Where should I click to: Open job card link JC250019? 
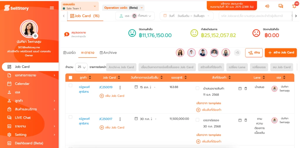tap(106, 87)
